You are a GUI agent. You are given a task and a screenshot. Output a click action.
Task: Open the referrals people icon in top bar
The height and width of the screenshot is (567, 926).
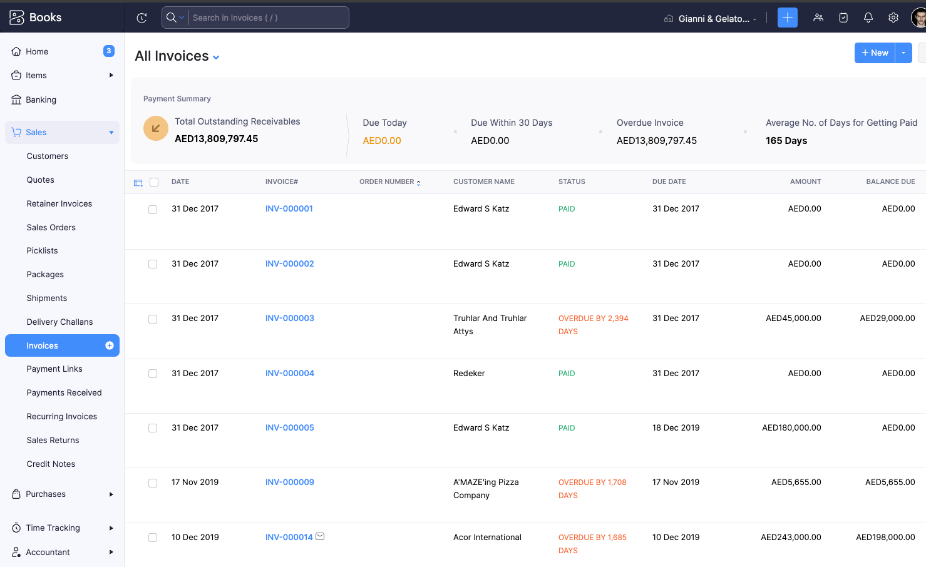point(818,18)
